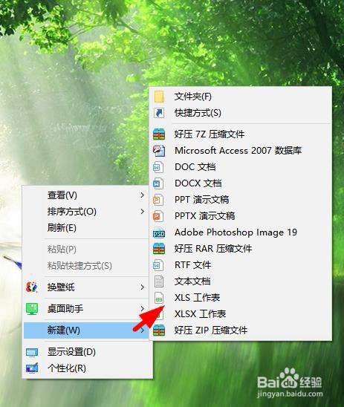Create an Adobe Photoshop Image 19 file

(241, 232)
